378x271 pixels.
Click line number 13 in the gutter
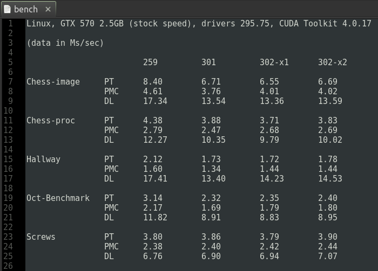pyautogui.click(x=8, y=140)
